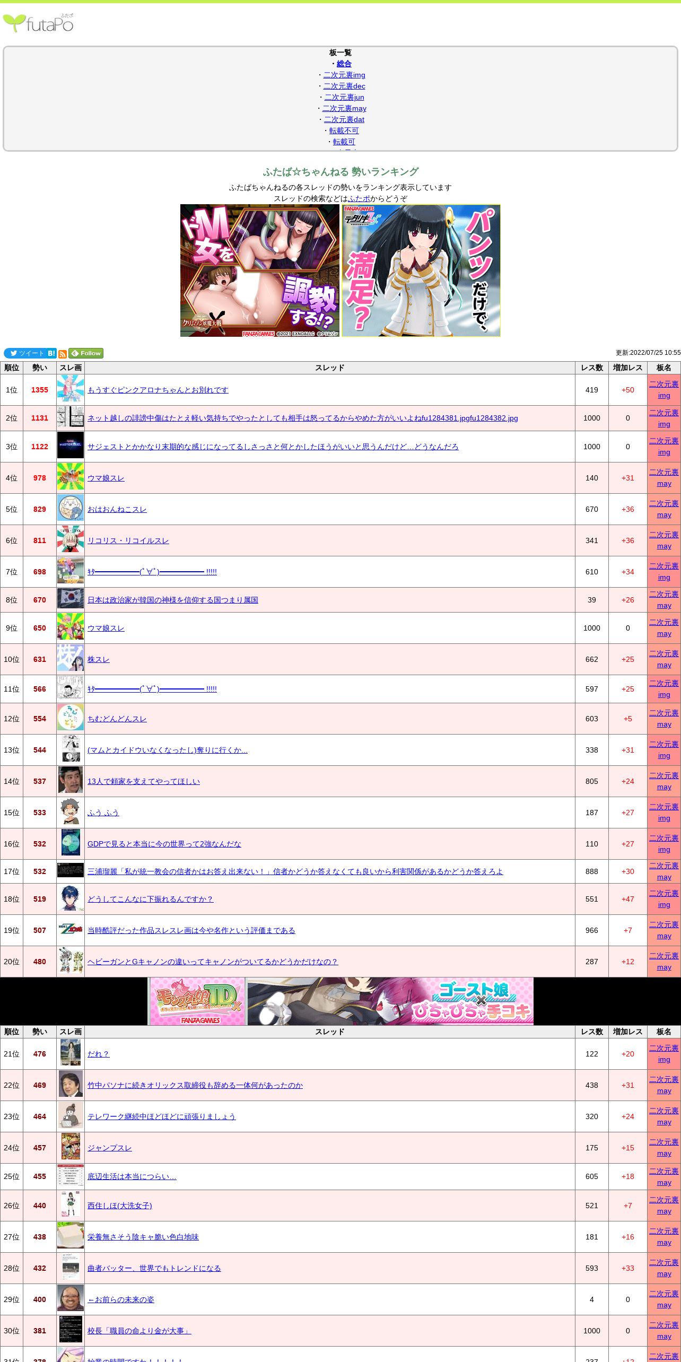681x1362 pixels.
Task: Click the ドM女を調教 FANZA game banner
Action: [x=260, y=270]
